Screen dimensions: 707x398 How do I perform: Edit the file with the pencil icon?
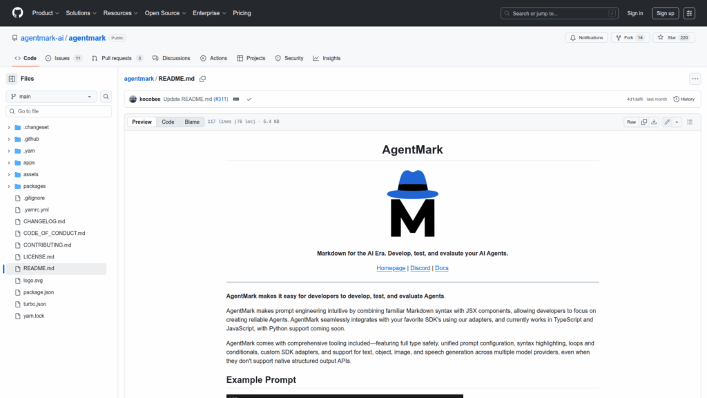[x=667, y=122]
